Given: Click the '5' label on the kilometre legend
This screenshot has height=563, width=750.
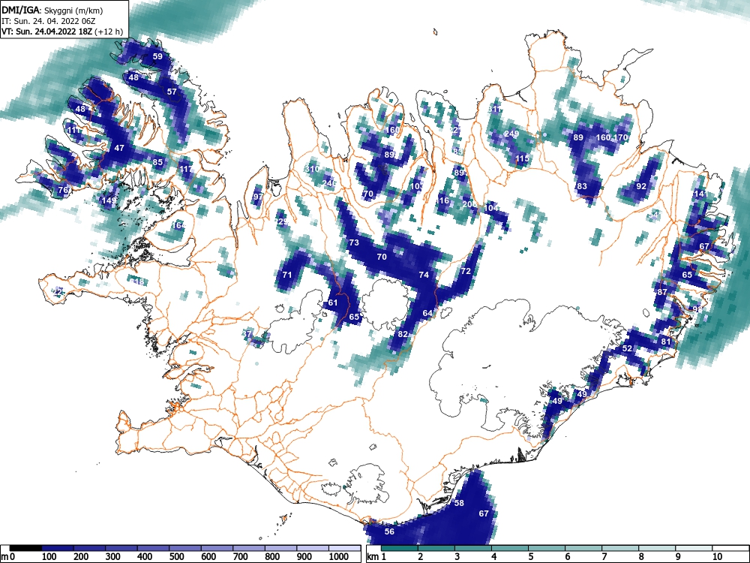Looking at the screenshot, I should tap(530, 557).
